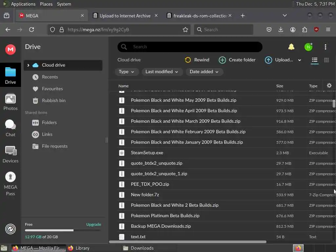336x252 pixels.
Task: Open the Devices section
Action: [x=10, y=155]
